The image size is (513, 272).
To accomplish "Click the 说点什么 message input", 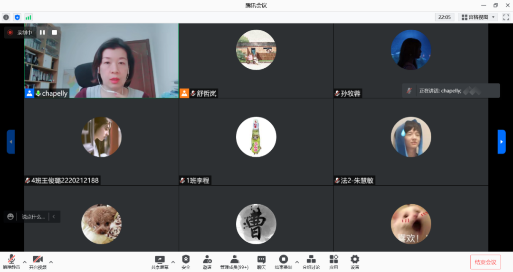I will tap(33, 217).
